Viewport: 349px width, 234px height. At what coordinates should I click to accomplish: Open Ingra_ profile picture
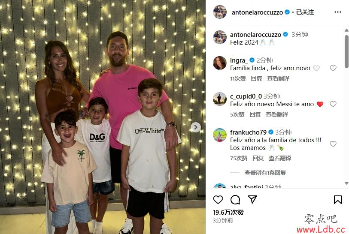click(x=220, y=63)
